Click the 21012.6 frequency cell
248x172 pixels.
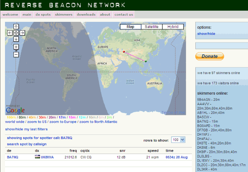click(x=71, y=157)
